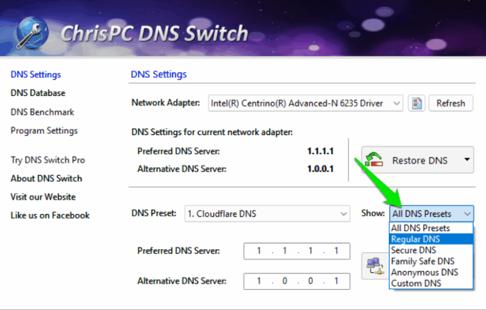This screenshot has height=310, width=486.
Task: Open Restore DNS arrow menu
Action: point(467,160)
